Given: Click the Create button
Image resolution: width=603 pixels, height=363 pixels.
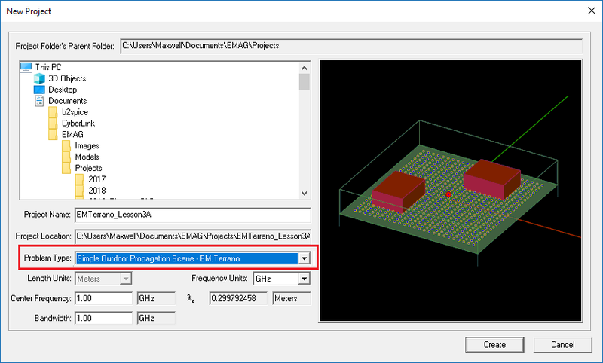Looking at the screenshot, I should [494, 345].
